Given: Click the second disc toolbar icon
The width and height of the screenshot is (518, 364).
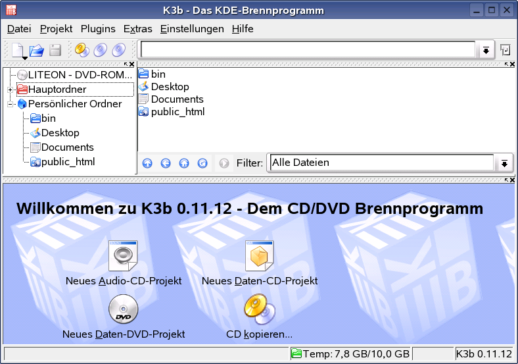Looking at the screenshot, I should coord(101,50).
